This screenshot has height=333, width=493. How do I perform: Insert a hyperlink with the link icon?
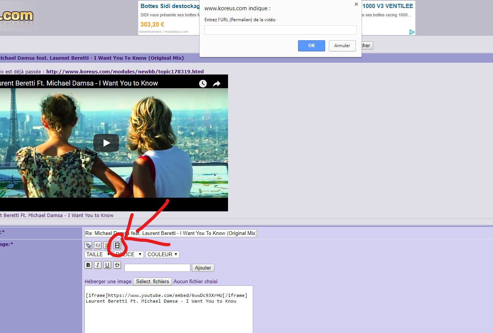[88, 245]
